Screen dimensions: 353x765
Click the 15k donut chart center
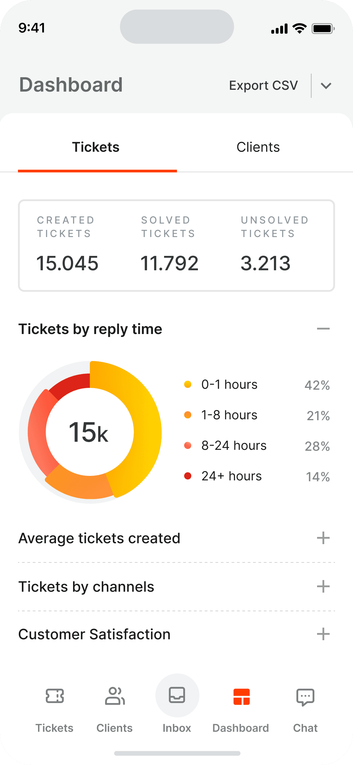coord(89,432)
